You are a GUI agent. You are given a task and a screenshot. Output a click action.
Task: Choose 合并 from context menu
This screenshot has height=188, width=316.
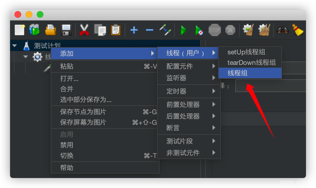(104, 89)
